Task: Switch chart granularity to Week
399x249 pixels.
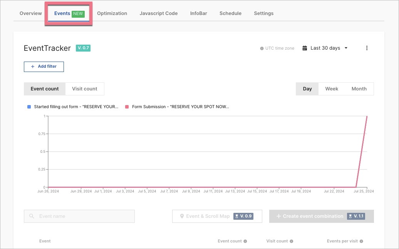Action: 332,89
